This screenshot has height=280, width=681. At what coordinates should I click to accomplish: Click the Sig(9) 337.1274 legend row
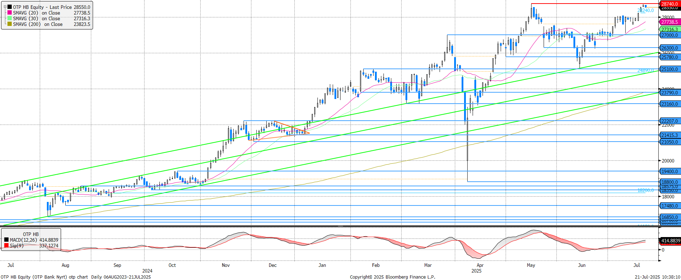(31, 246)
